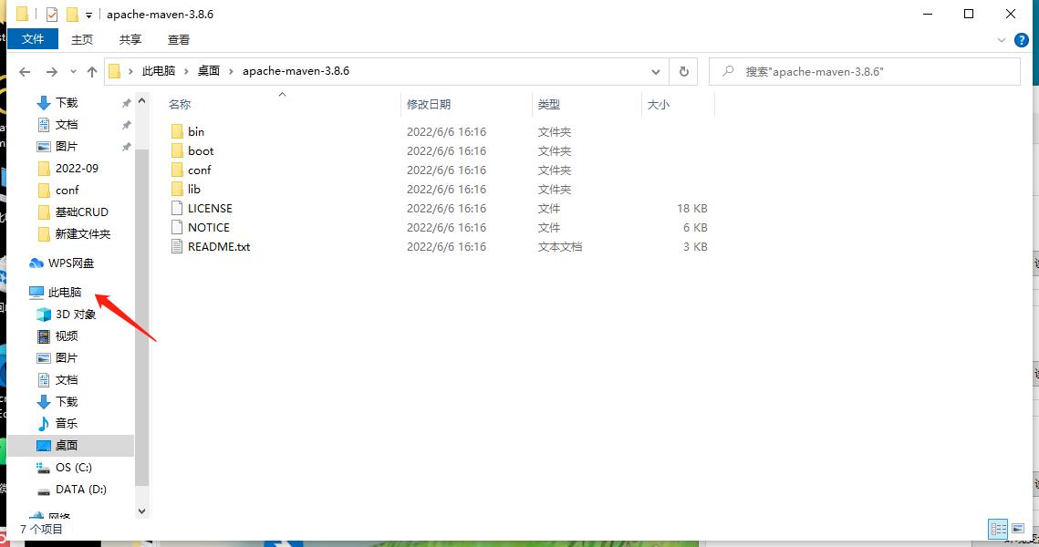Go up one folder level

pos(92,71)
